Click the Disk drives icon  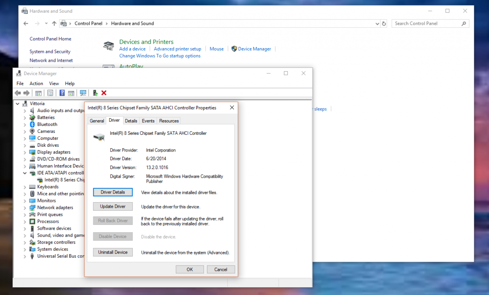(x=33, y=145)
